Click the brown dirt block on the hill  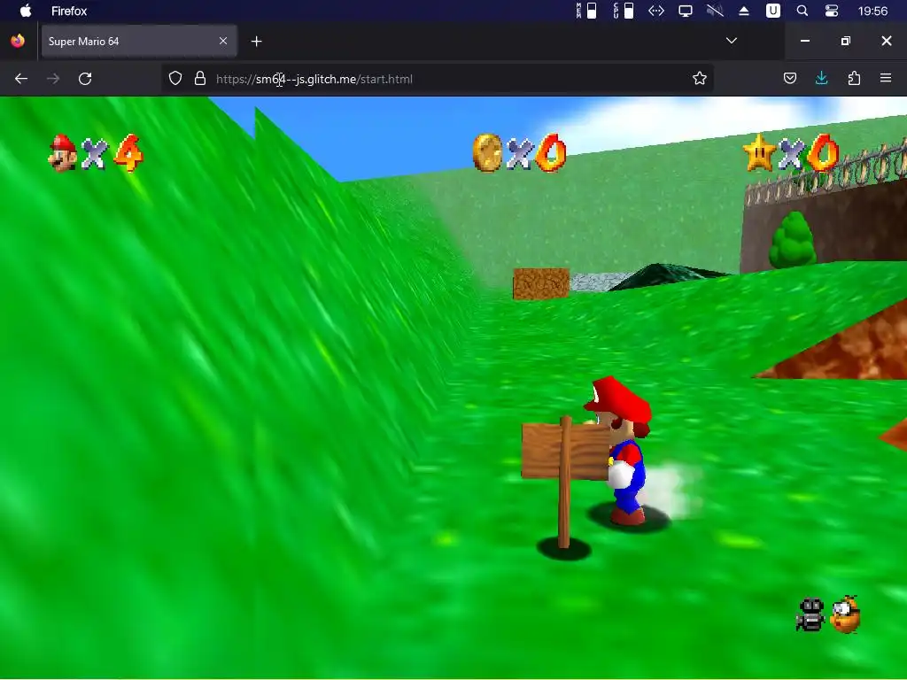541,283
